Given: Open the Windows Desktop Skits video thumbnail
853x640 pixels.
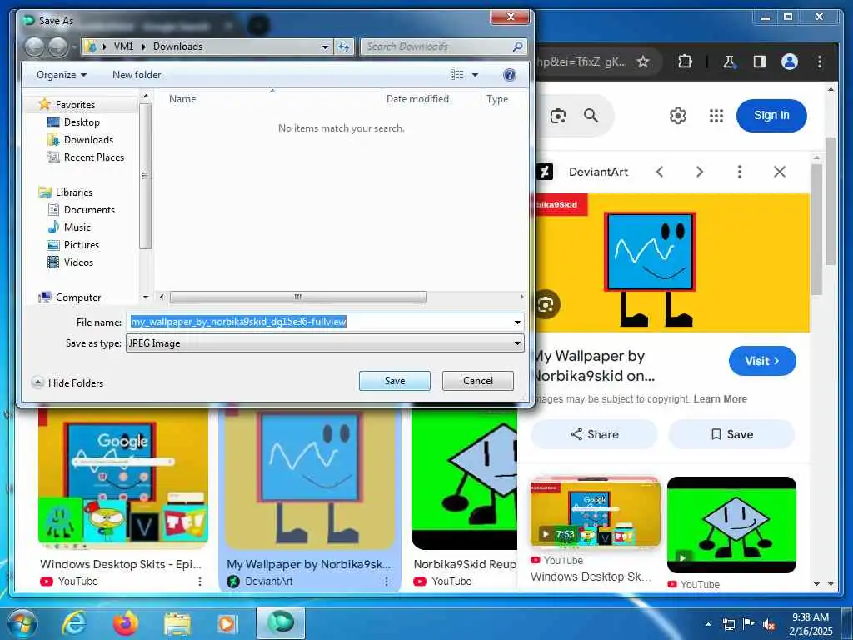Looking at the screenshot, I should pyautogui.click(x=123, y=479).
